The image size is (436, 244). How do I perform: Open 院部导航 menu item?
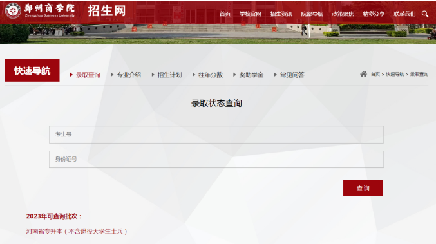(x=312, y=14)
